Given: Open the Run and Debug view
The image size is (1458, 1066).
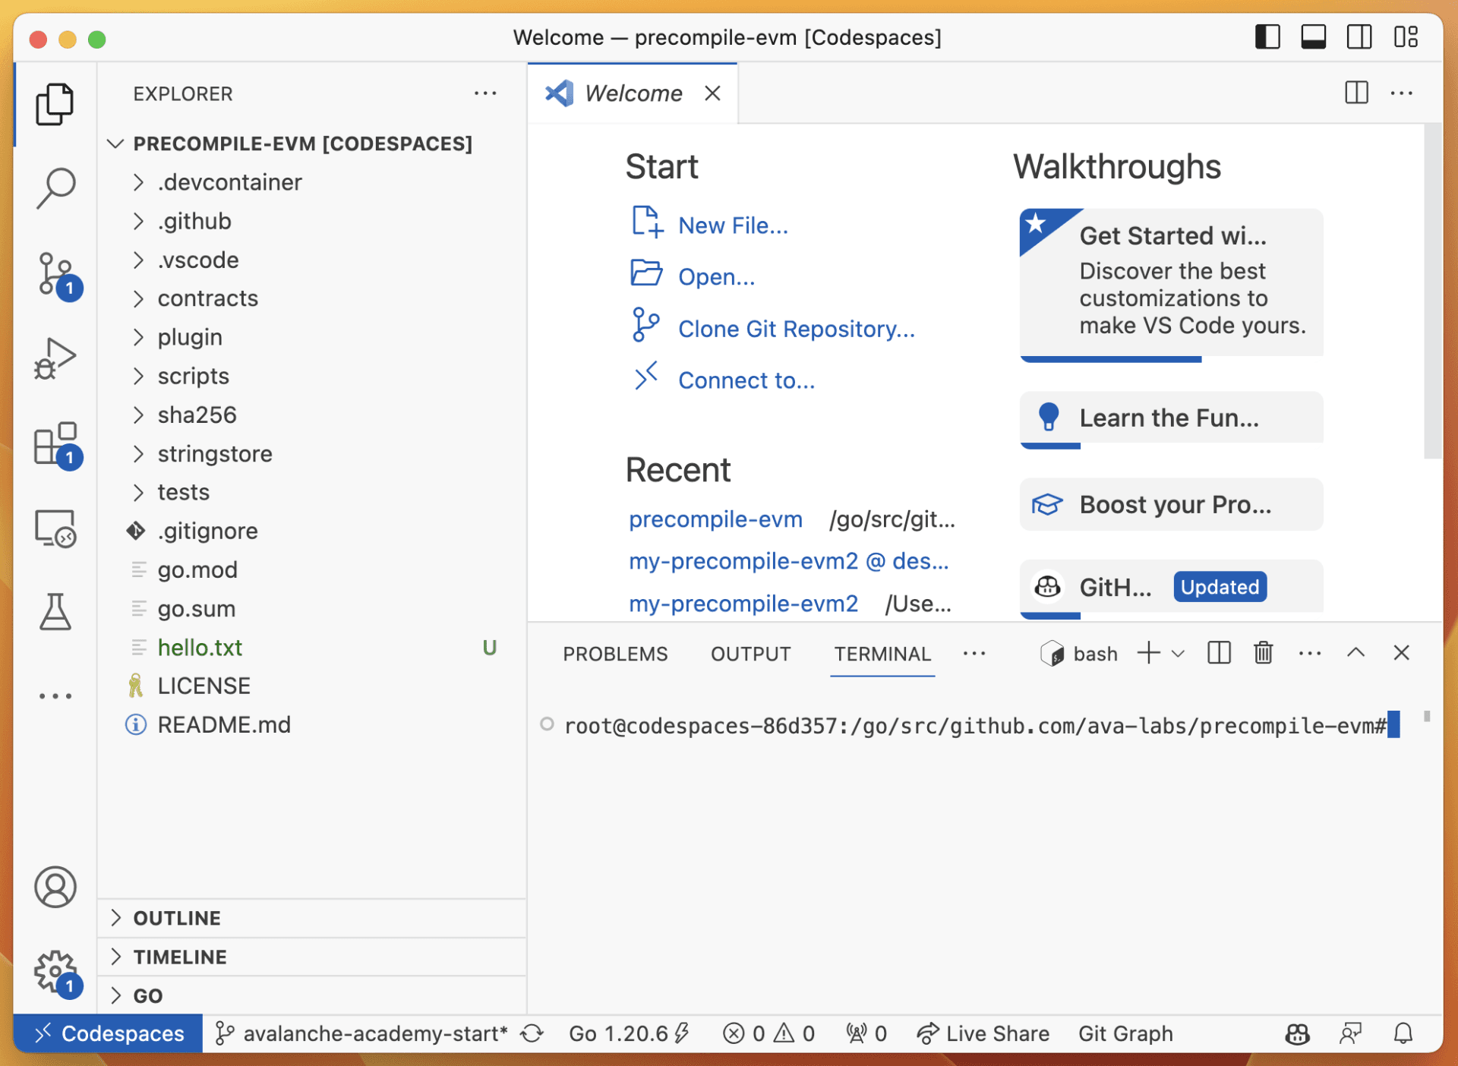Looking at the screenshot, I should 55,358.
